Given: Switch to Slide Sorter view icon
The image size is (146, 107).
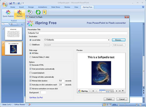Looking at the screenshot, I should [x=107, y=105].
